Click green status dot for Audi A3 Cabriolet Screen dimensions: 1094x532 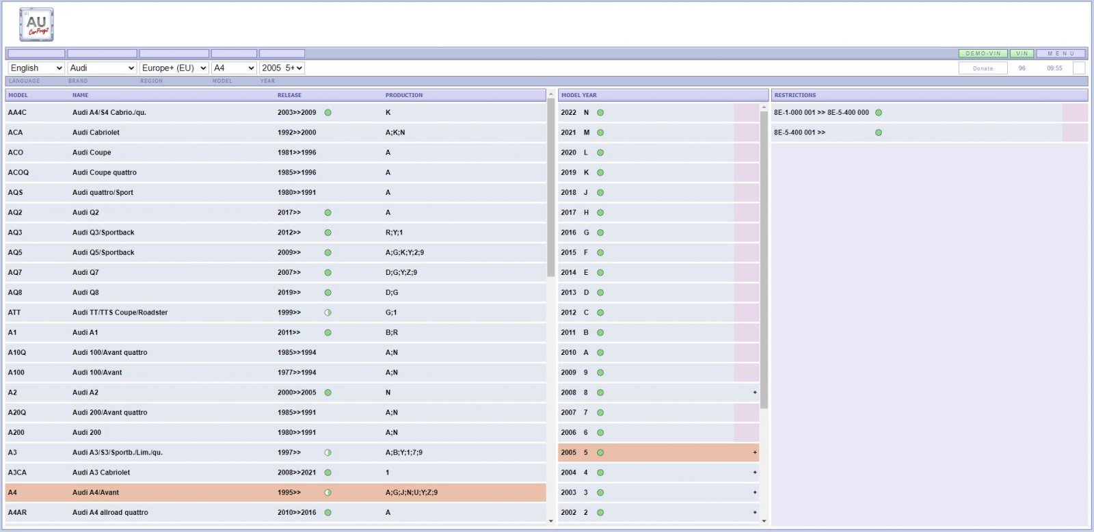pos(328,473)
